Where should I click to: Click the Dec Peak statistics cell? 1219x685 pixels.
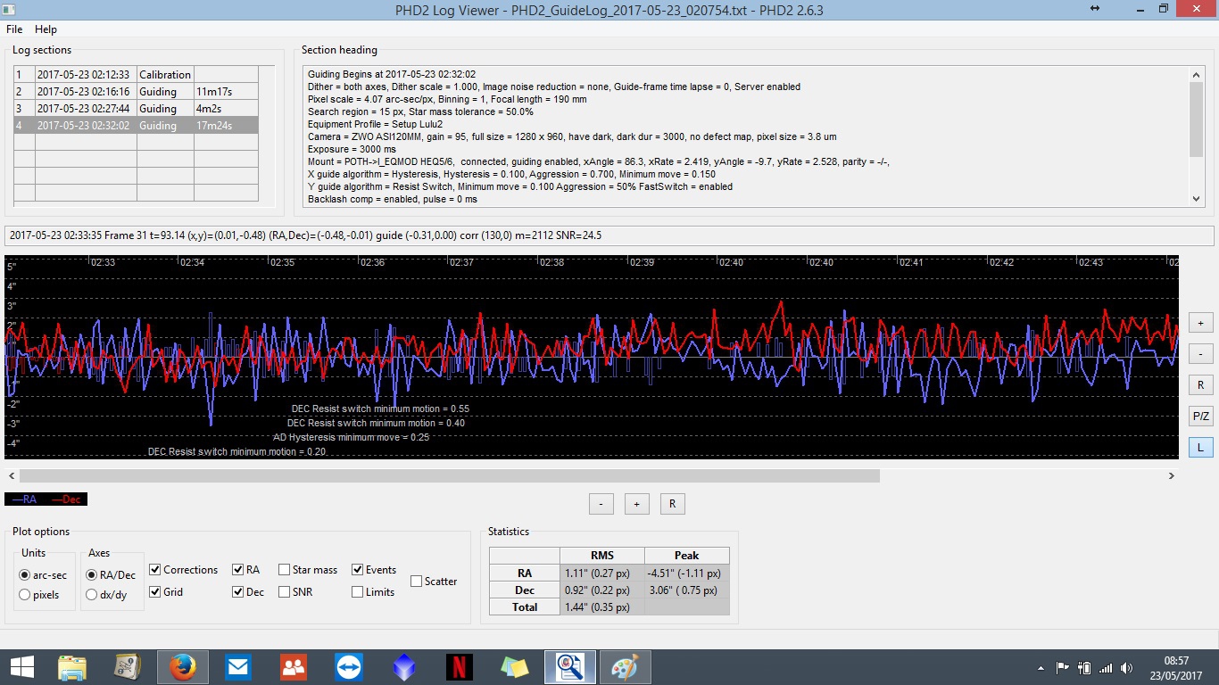point(687,590)
